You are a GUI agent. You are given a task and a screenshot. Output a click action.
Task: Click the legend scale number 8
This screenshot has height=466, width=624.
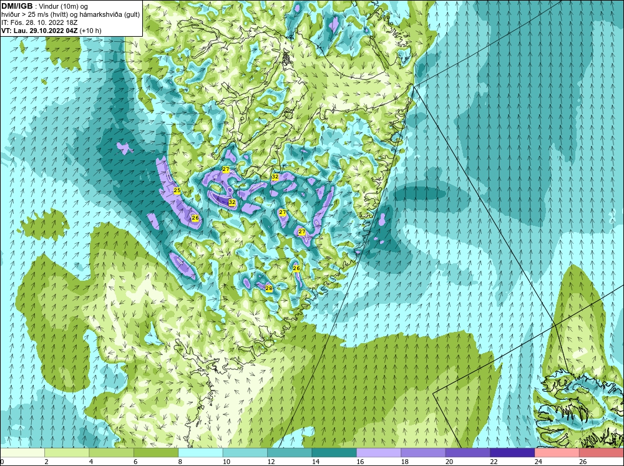[180, 462]
